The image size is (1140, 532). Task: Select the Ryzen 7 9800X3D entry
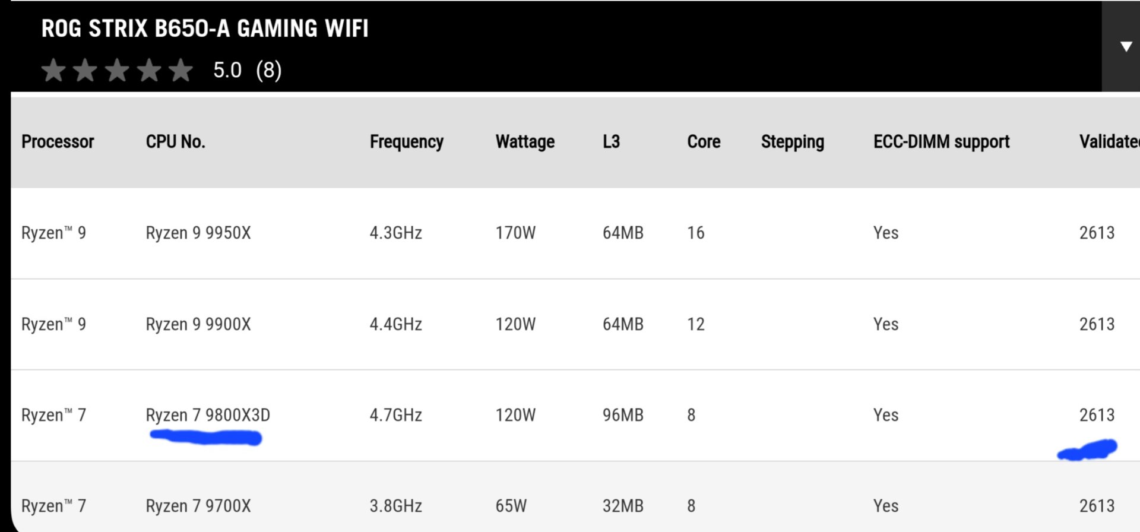[208, 415]
